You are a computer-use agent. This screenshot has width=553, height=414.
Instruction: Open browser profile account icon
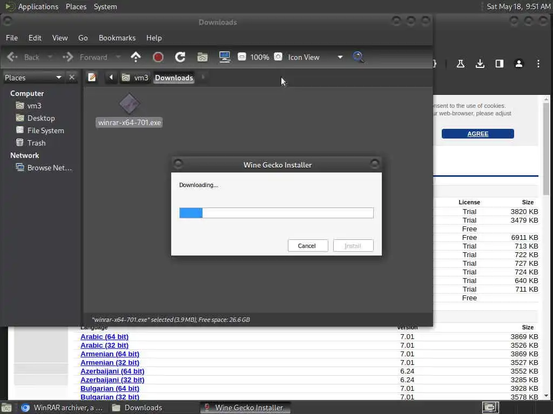[x=519, y=64]
